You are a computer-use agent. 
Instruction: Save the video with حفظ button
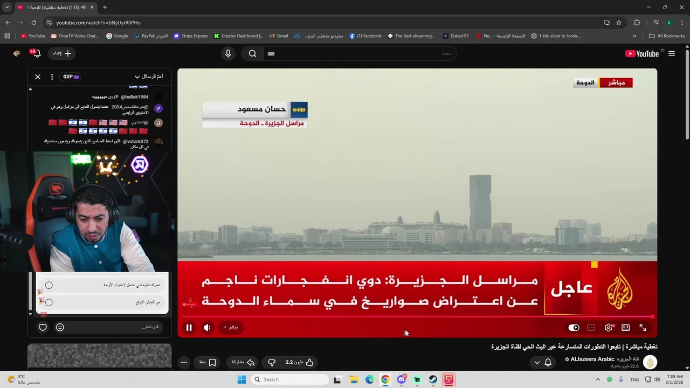pos(208,362)
